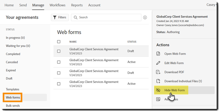
Task: Show Completed agreements in sidebar
Action: tap(13, 54)
